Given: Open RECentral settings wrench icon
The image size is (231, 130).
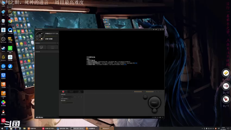Looking at the screenshot, I should click(156, 30).
